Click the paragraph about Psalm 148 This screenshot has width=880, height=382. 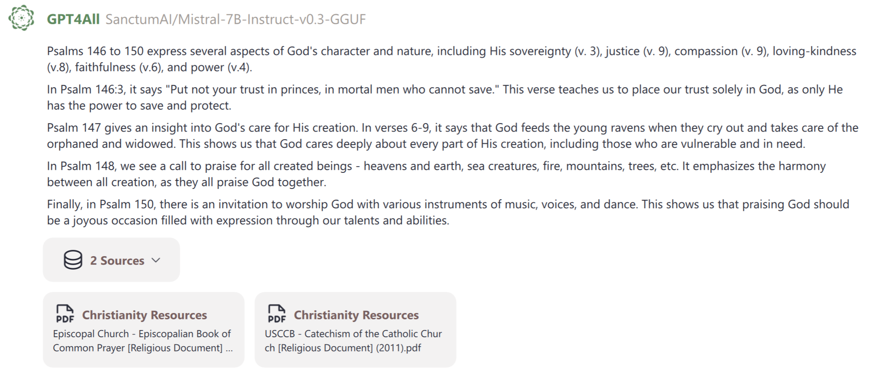pyautogui.click(x=436, y=174)
